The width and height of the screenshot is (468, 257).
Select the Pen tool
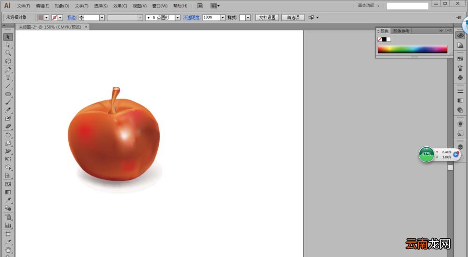tap(8, 70)
